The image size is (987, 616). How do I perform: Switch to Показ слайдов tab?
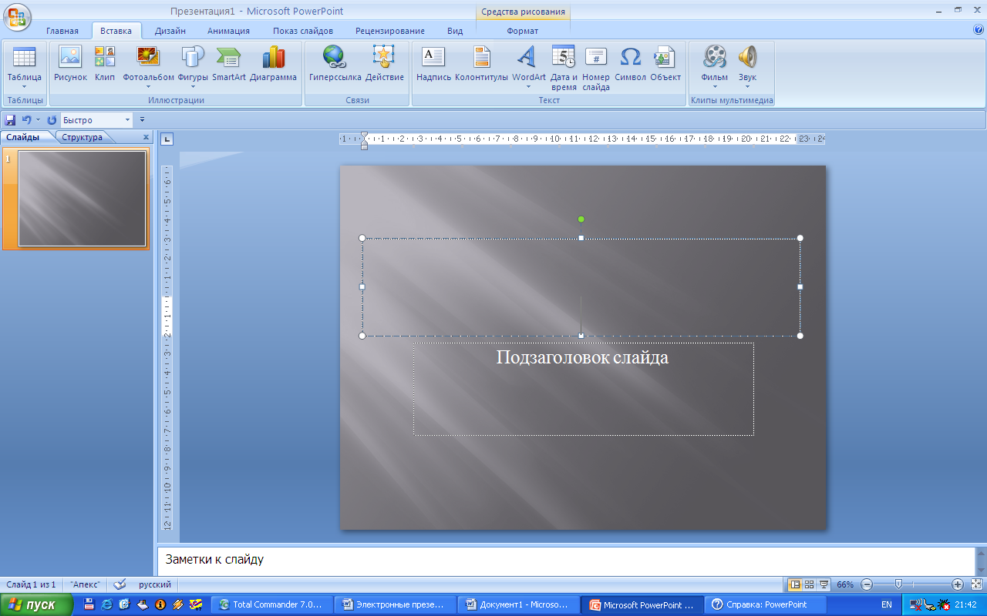coord(303,31)
